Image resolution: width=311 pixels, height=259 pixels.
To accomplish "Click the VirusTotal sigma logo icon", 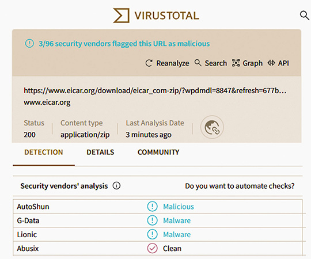I will pos(121,16).
